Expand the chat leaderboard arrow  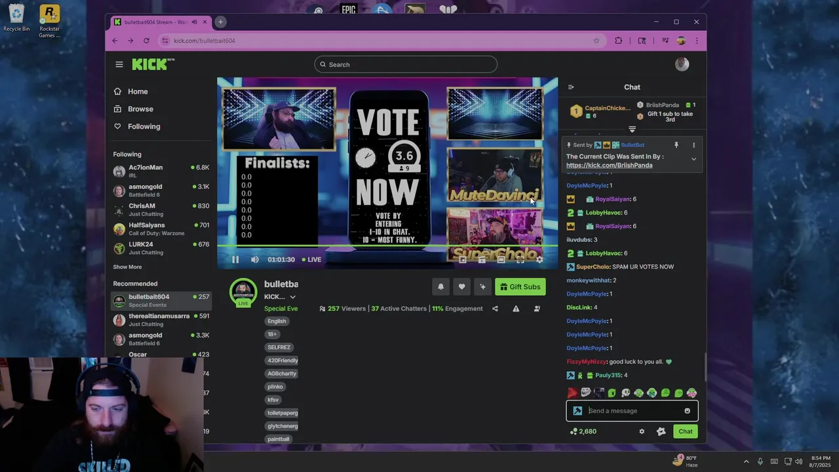(632, 129)
